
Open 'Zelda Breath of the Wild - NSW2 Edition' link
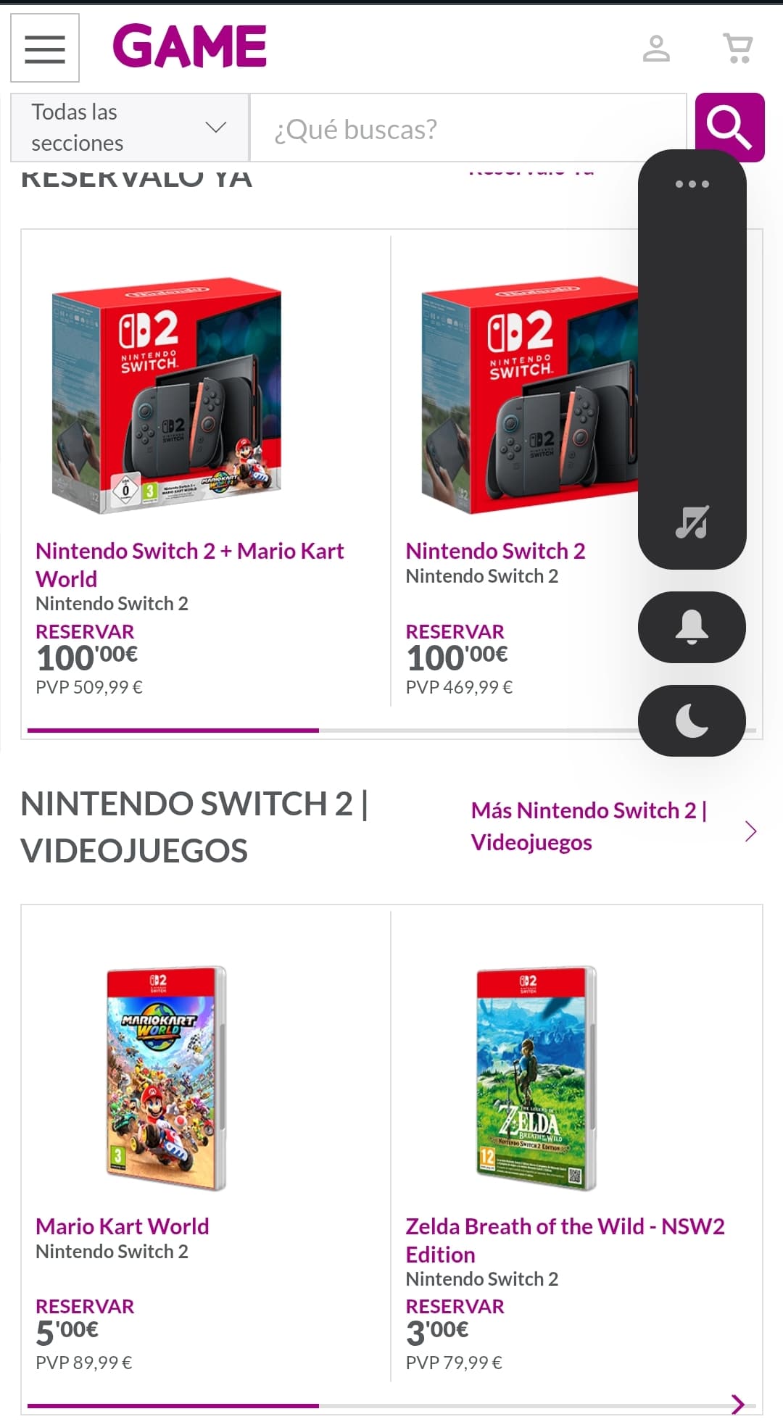tap(565, 1239)
